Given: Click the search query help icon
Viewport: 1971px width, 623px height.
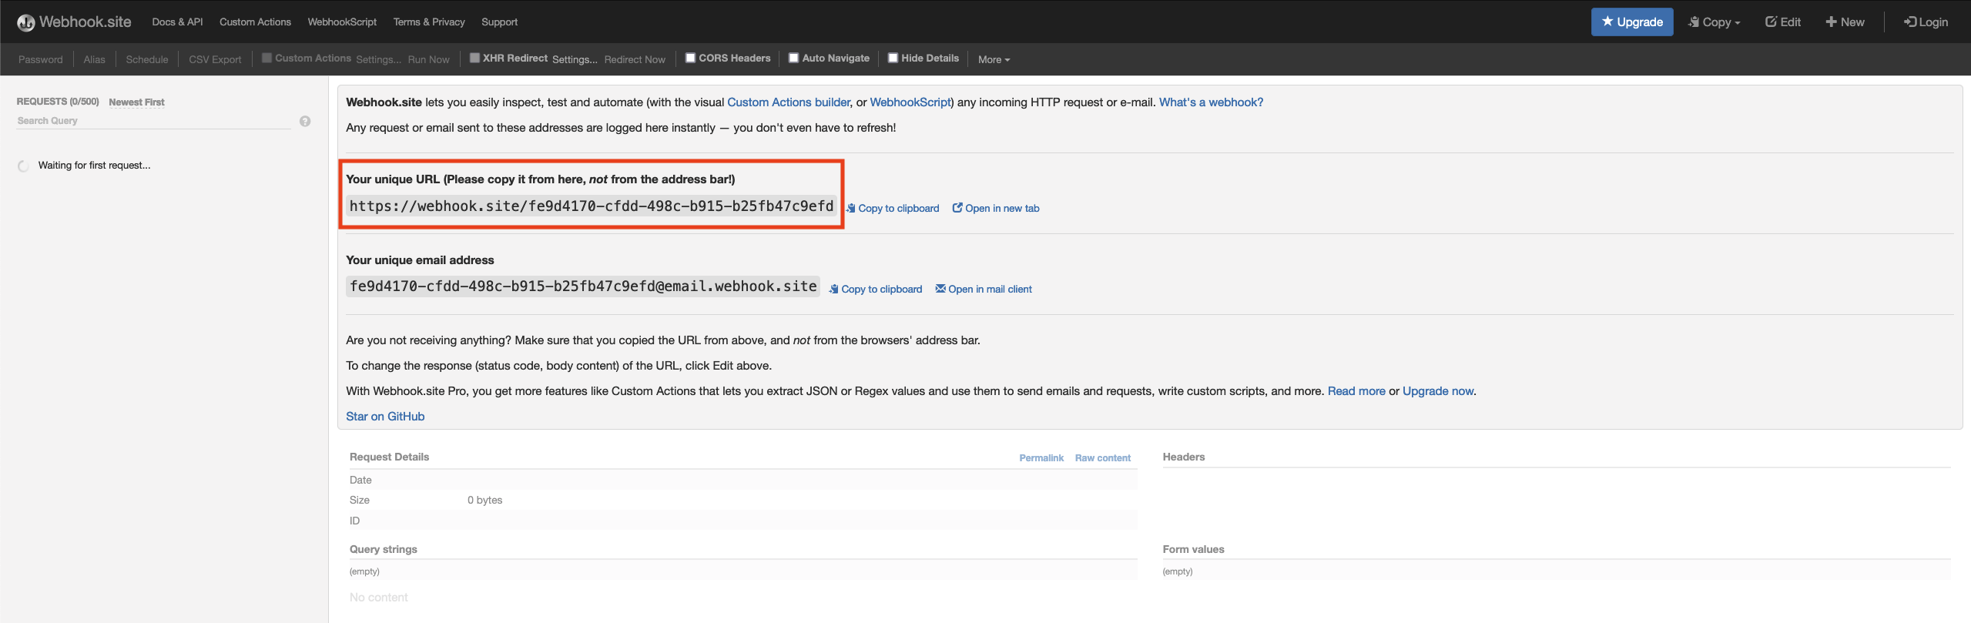Looking at the screenshot, I should coord(305,121).
